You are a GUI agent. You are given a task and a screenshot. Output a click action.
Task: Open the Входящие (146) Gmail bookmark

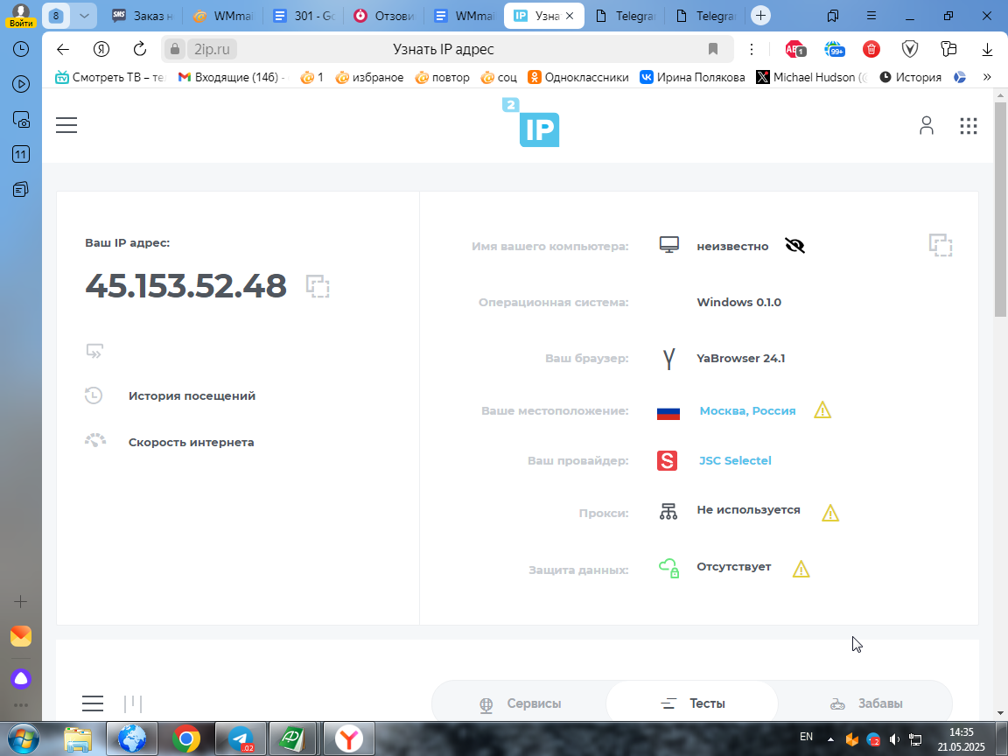[231, 77]
